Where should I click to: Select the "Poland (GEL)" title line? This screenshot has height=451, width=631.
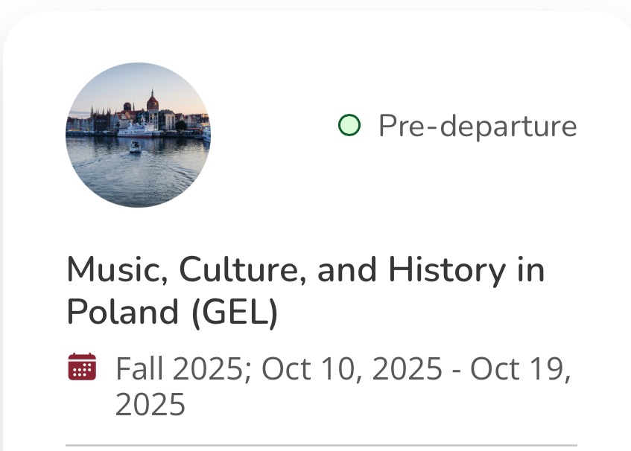click(x=172, y=312)
